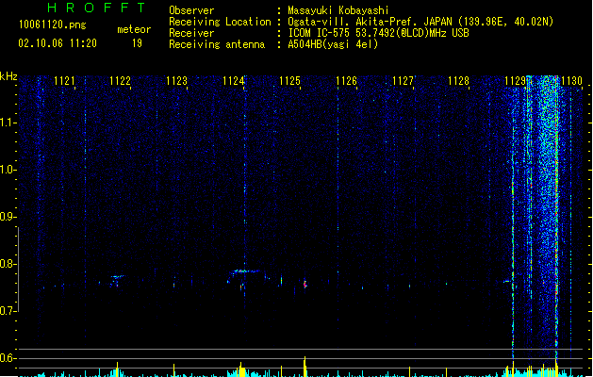The height and width of the screenshot is (377, 593).
Task: Click the meteor echo streak near 1124
Action: point(245,271)
